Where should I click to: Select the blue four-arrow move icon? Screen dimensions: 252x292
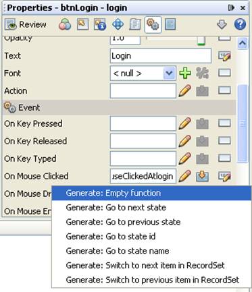[118, 24]
